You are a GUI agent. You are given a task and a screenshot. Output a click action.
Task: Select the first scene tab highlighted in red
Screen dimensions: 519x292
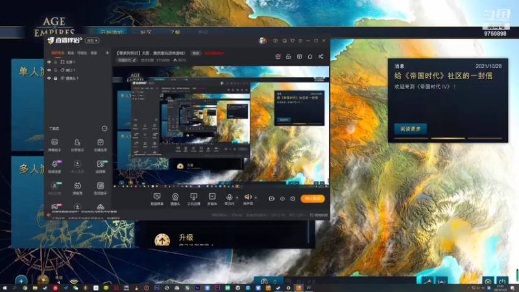[58, 53]
